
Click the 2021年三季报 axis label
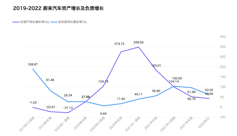click(168, 124)
